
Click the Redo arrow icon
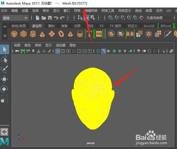62,18
